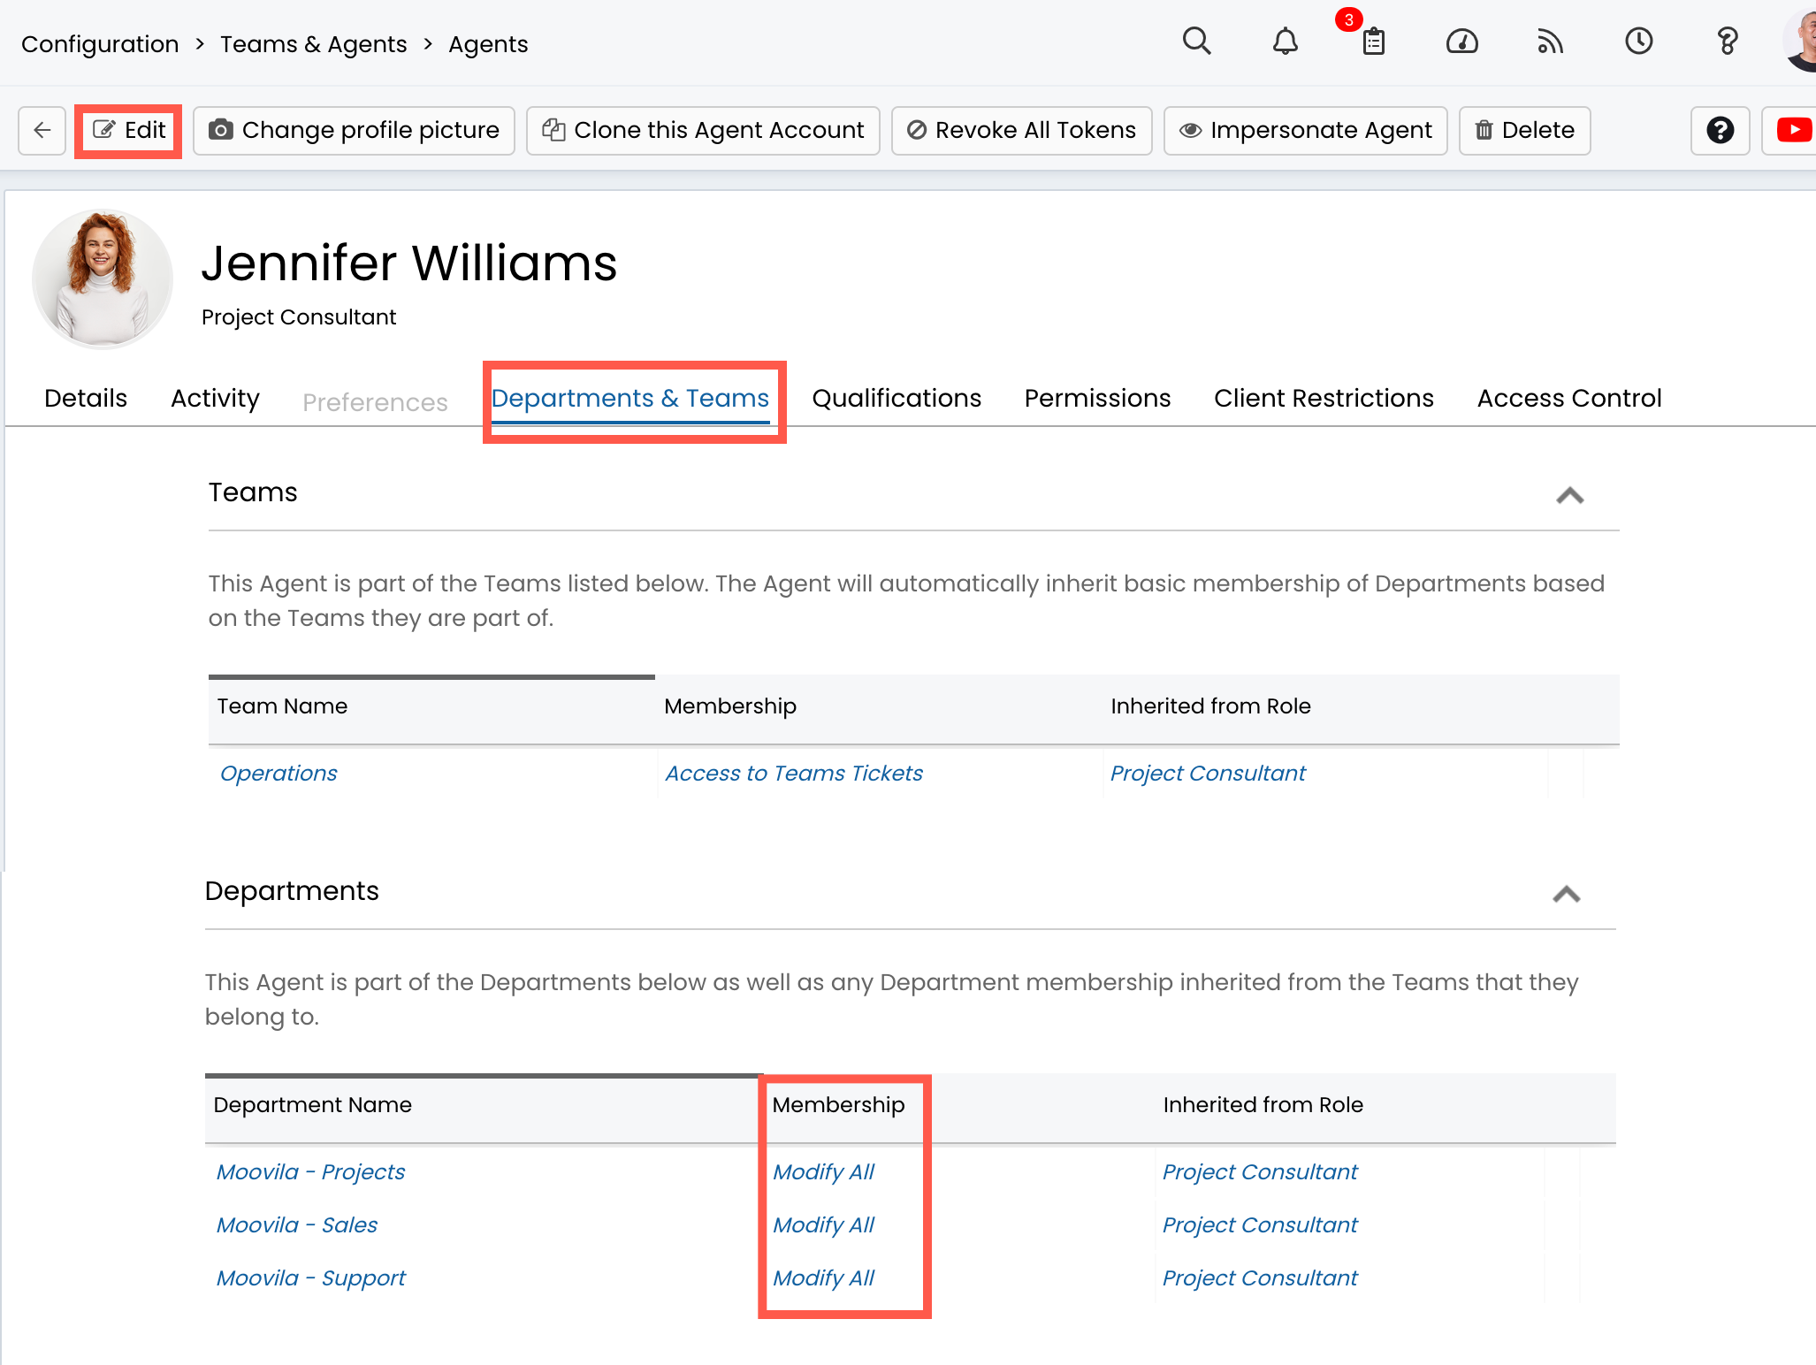Click Jennifer Williams profile photo

point(103,278)
